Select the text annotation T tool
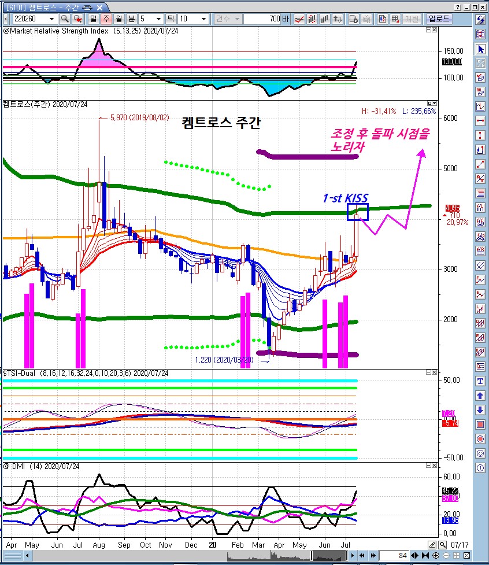This screenshot has width=489, height=565. [480, 381]
